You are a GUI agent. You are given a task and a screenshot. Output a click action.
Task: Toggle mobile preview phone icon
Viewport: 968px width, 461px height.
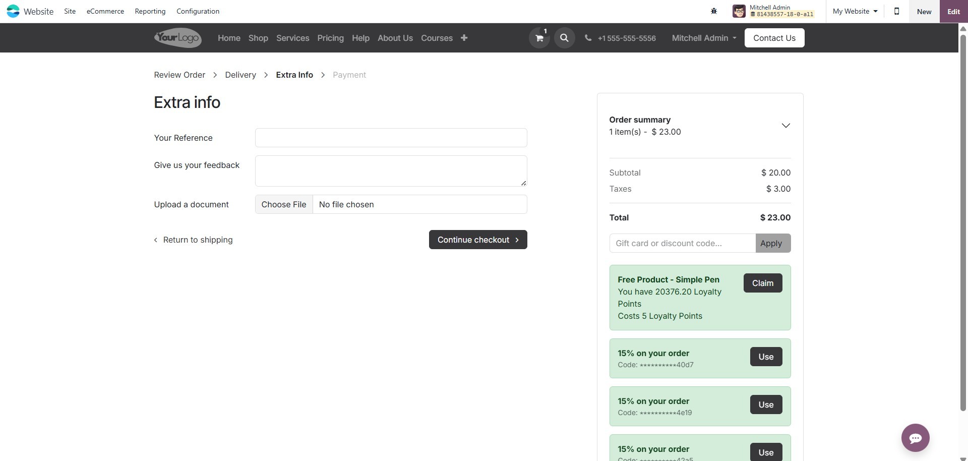point(896,11)
